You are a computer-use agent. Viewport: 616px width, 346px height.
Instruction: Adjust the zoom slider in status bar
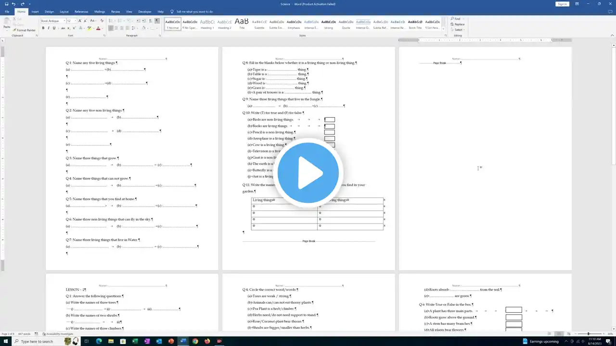tap(588, 334)
